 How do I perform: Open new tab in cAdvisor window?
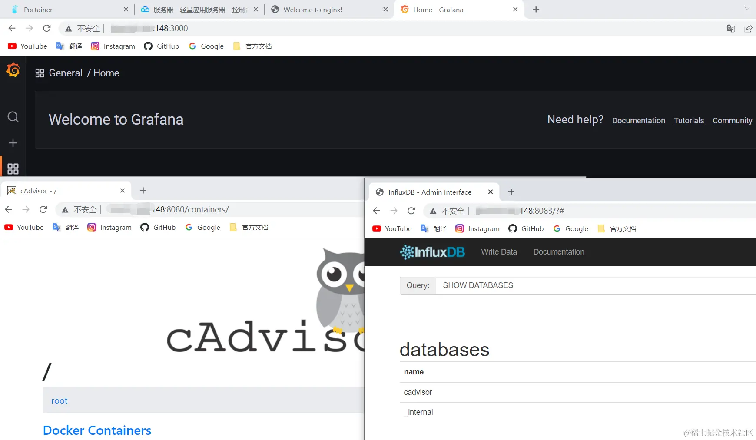click(x=143, y=190)
